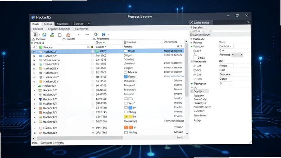Switch to the Aninia tab
The width and height of the screenshot is (281, 158).
(x=48, y=24)
